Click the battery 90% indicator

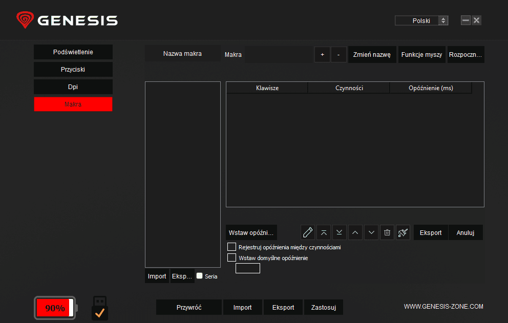[56, 308]
